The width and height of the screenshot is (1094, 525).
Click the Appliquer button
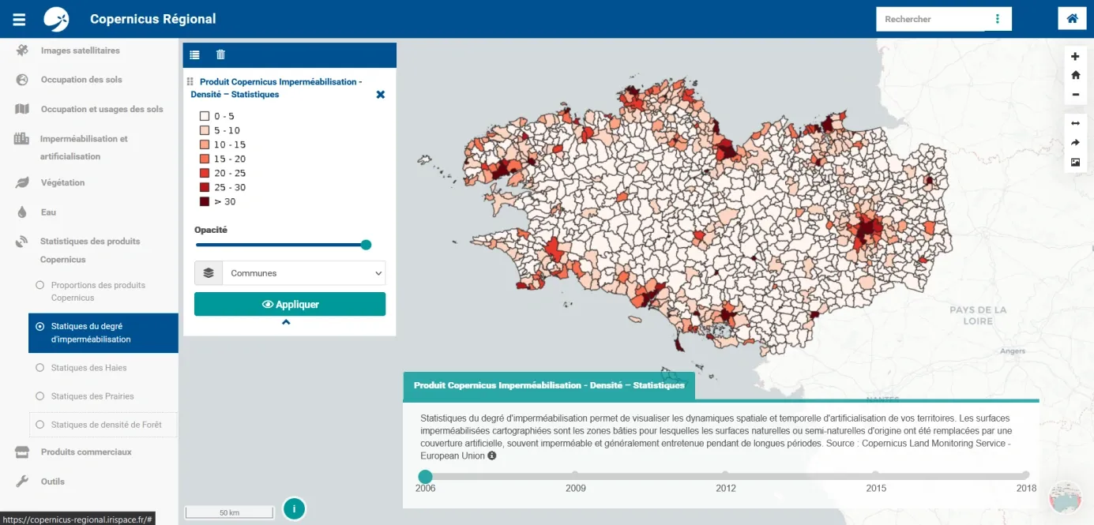pos(290,304)
